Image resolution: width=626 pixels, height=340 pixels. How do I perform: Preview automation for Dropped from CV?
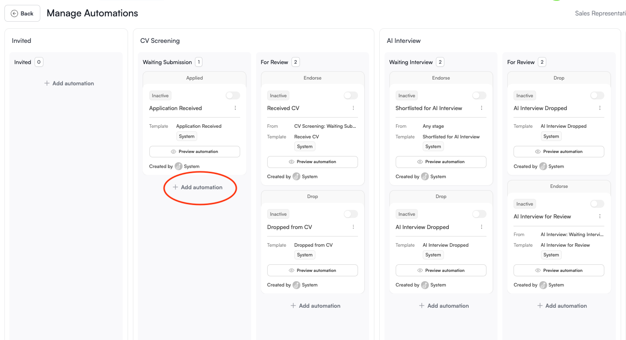click(x=312, y=270)
